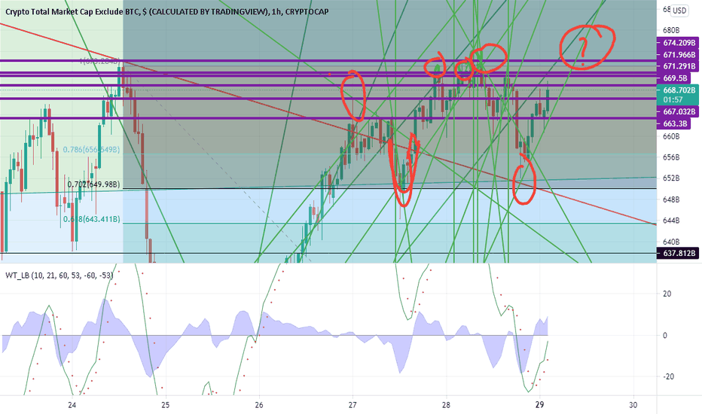
Task: Click the 640B price axis tick
Action: (x=671, y=242)
